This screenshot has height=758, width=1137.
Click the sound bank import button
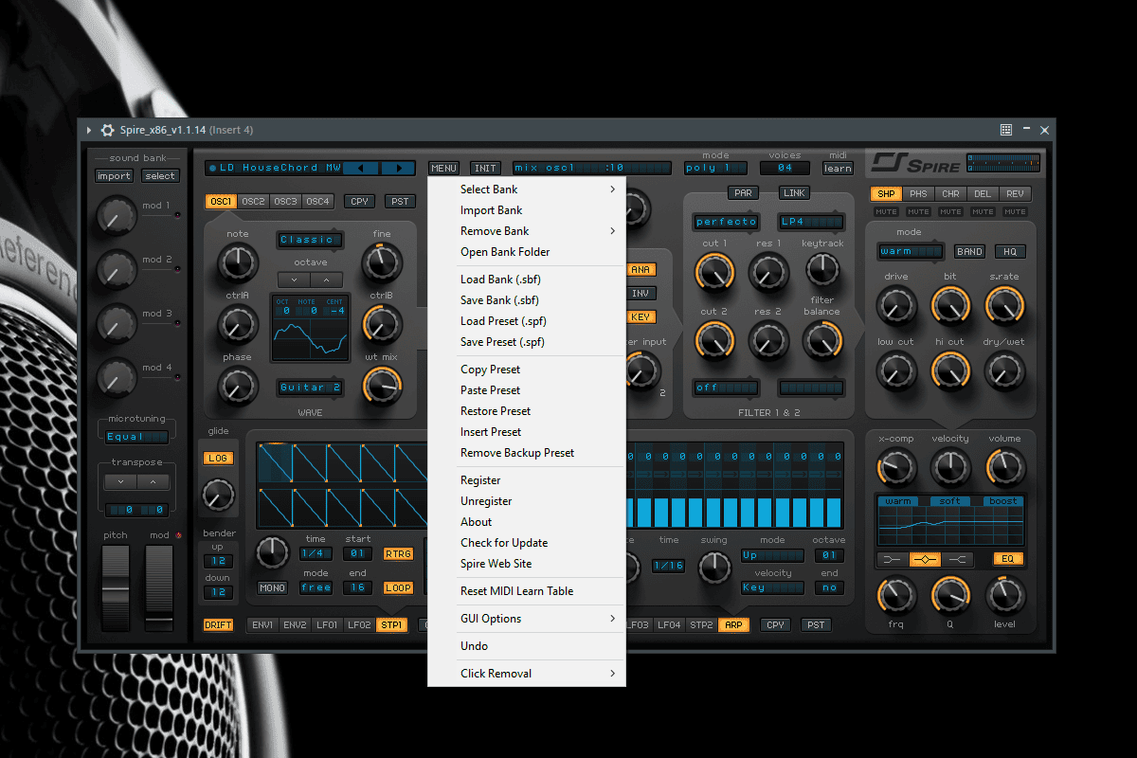tap(114, 176)
